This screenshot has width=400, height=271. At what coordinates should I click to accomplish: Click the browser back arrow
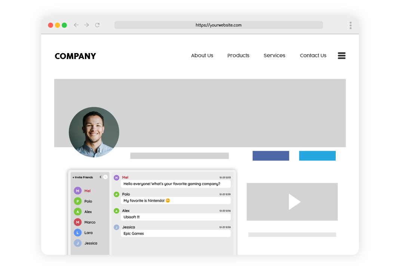coord(76,25)
